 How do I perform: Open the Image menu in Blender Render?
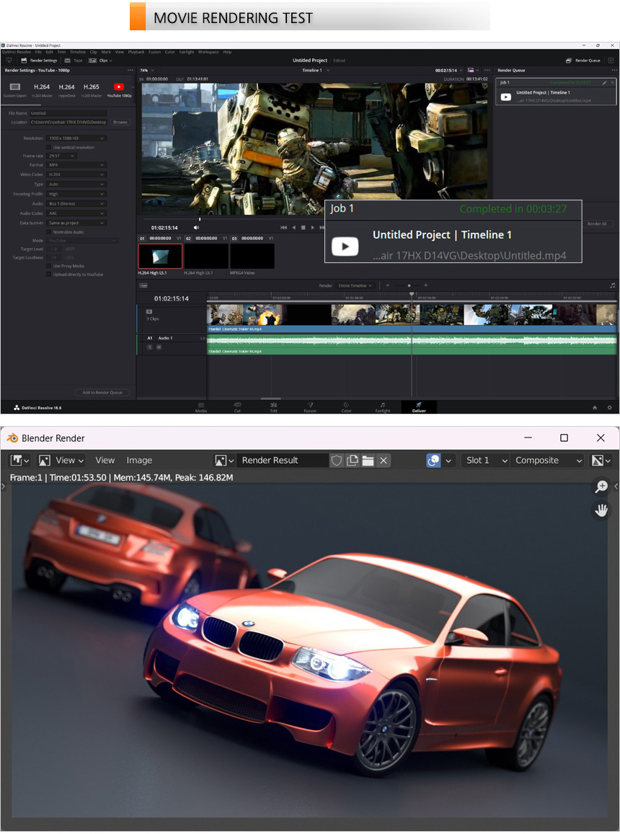(x=139, y=461)
